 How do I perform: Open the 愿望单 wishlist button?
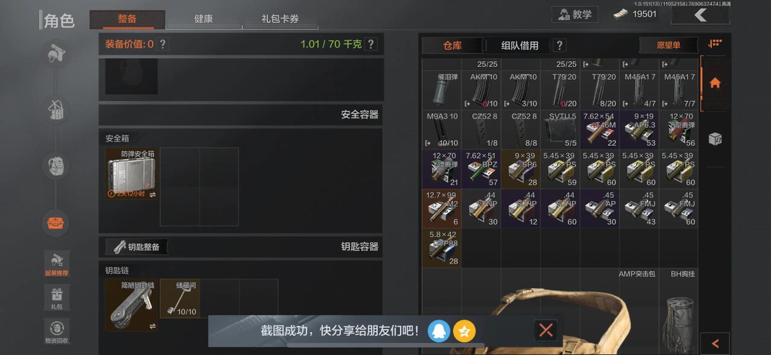tap(668, 45)
